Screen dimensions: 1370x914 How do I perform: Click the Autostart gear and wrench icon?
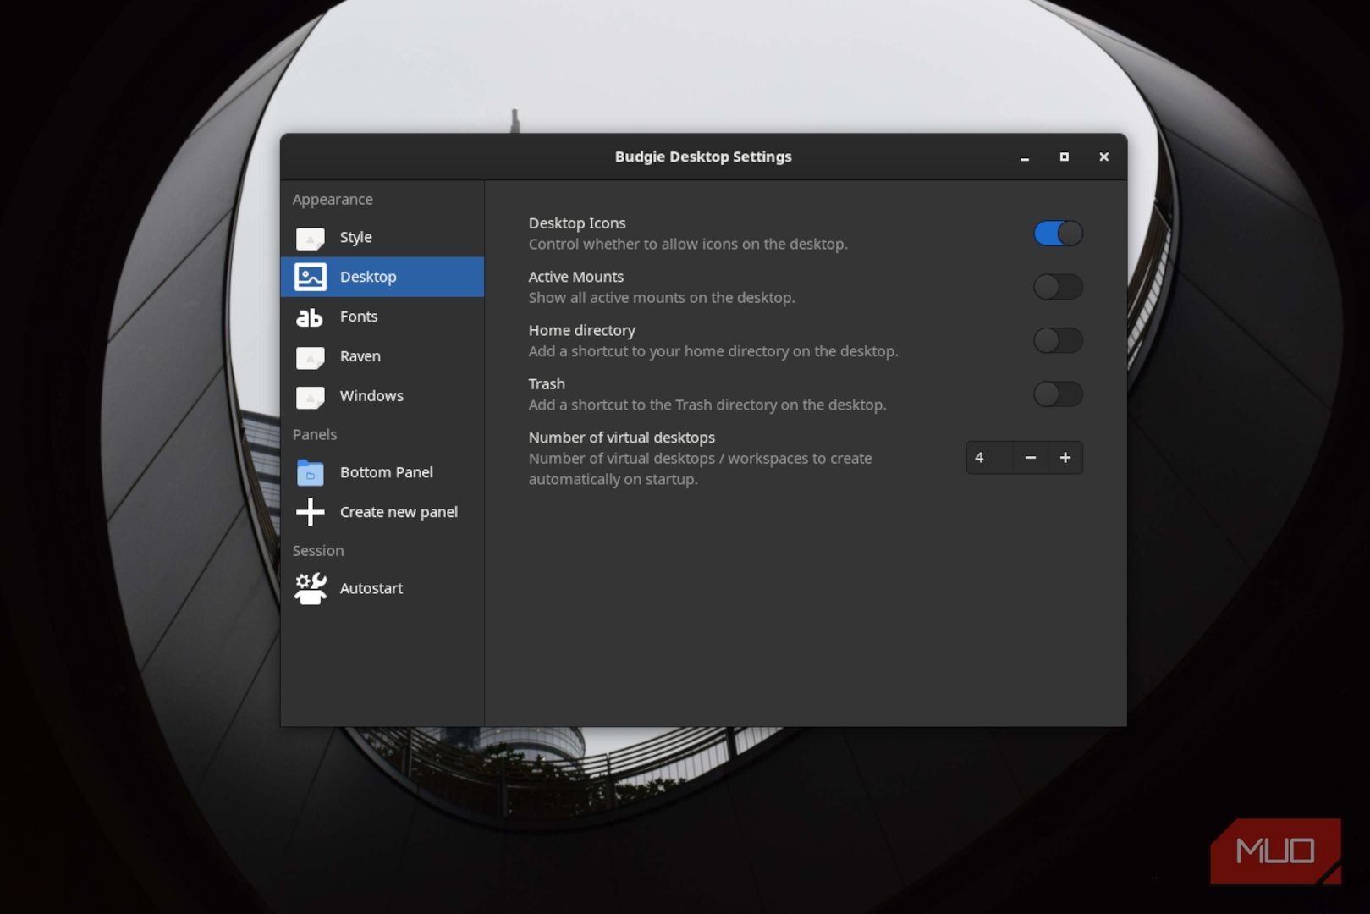click(310, 588)
